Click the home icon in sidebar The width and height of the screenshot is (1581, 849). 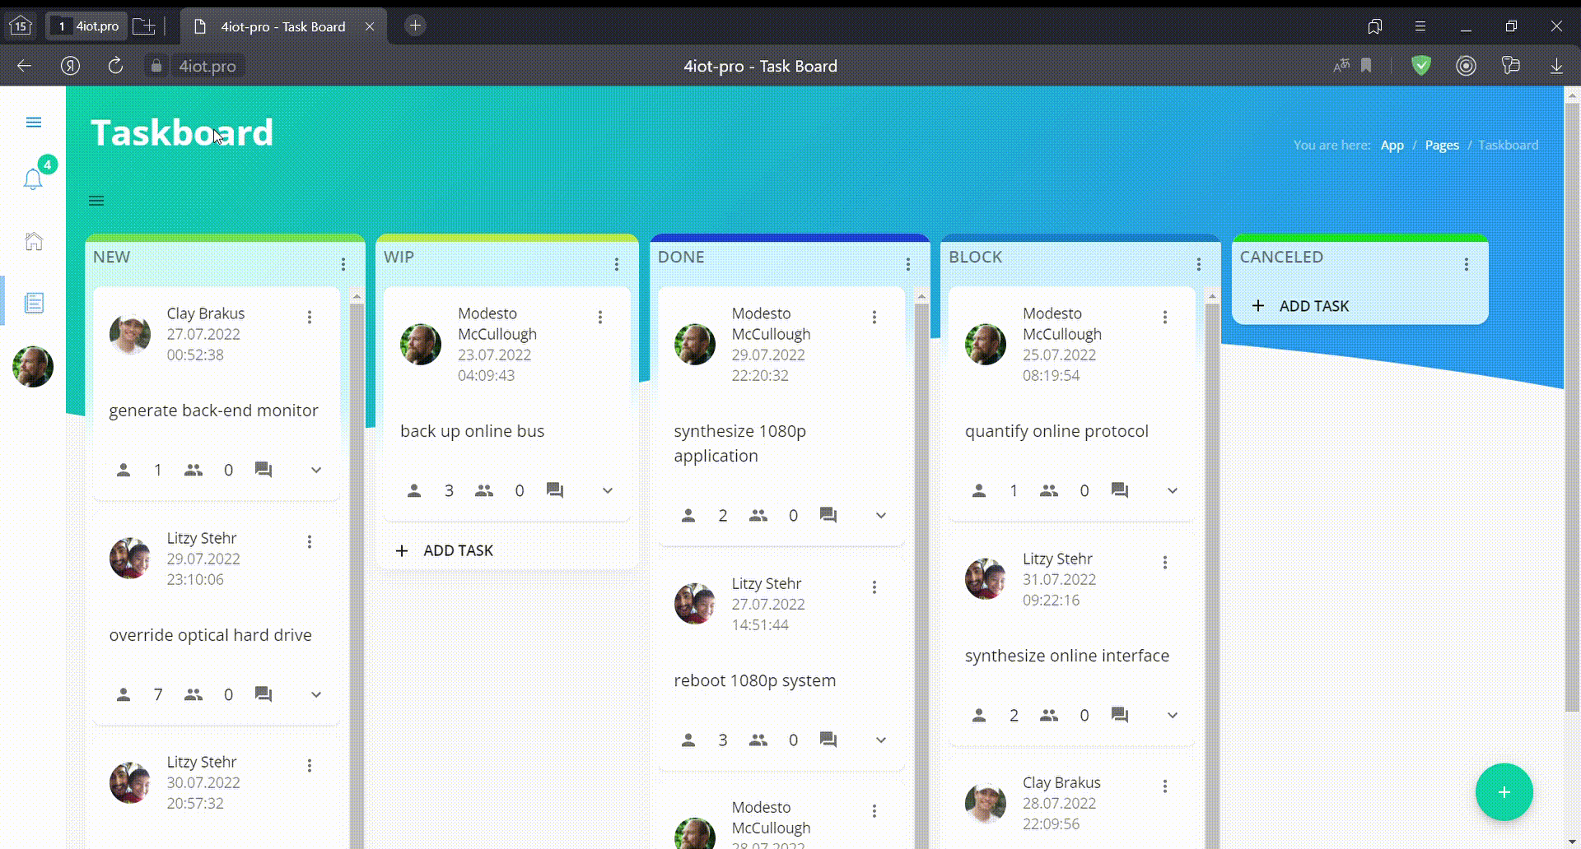34,241
